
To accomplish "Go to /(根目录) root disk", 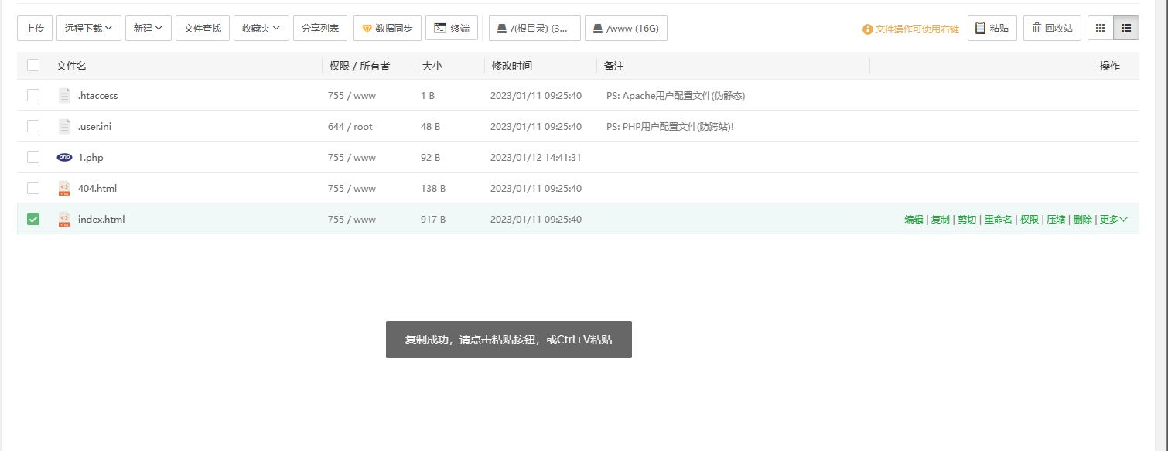I will [534, 28].
